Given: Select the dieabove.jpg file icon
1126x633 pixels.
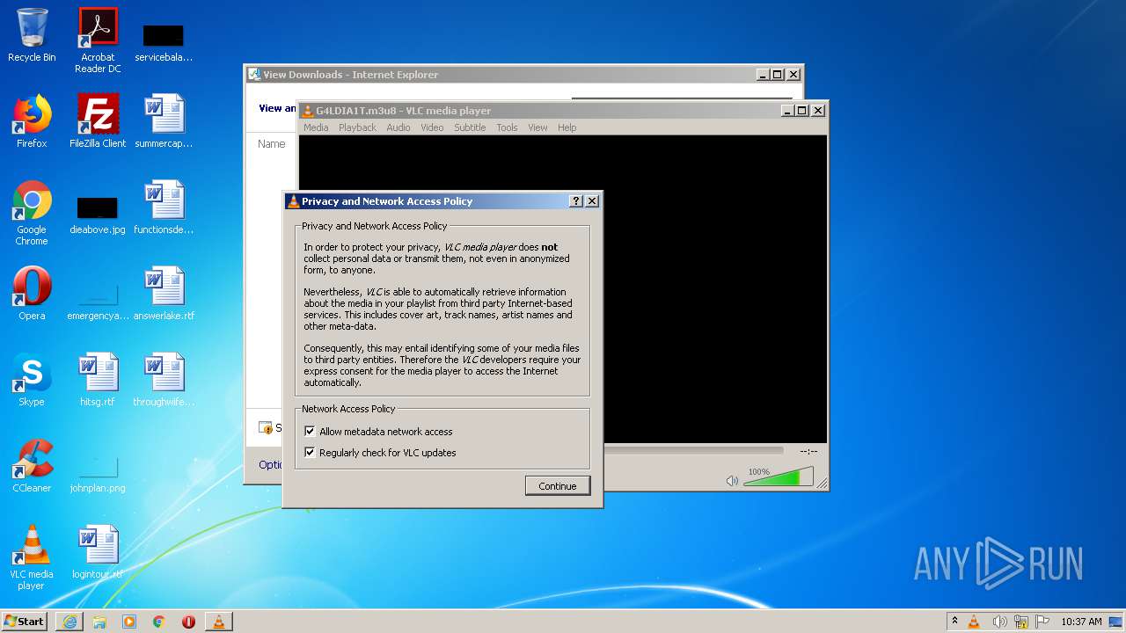Looking at the screenshot, I should (98, 215).
